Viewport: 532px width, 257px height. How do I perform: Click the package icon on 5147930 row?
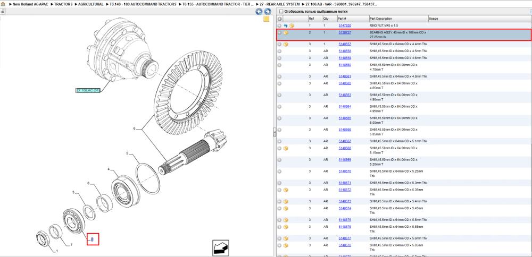tap(292, 25)
